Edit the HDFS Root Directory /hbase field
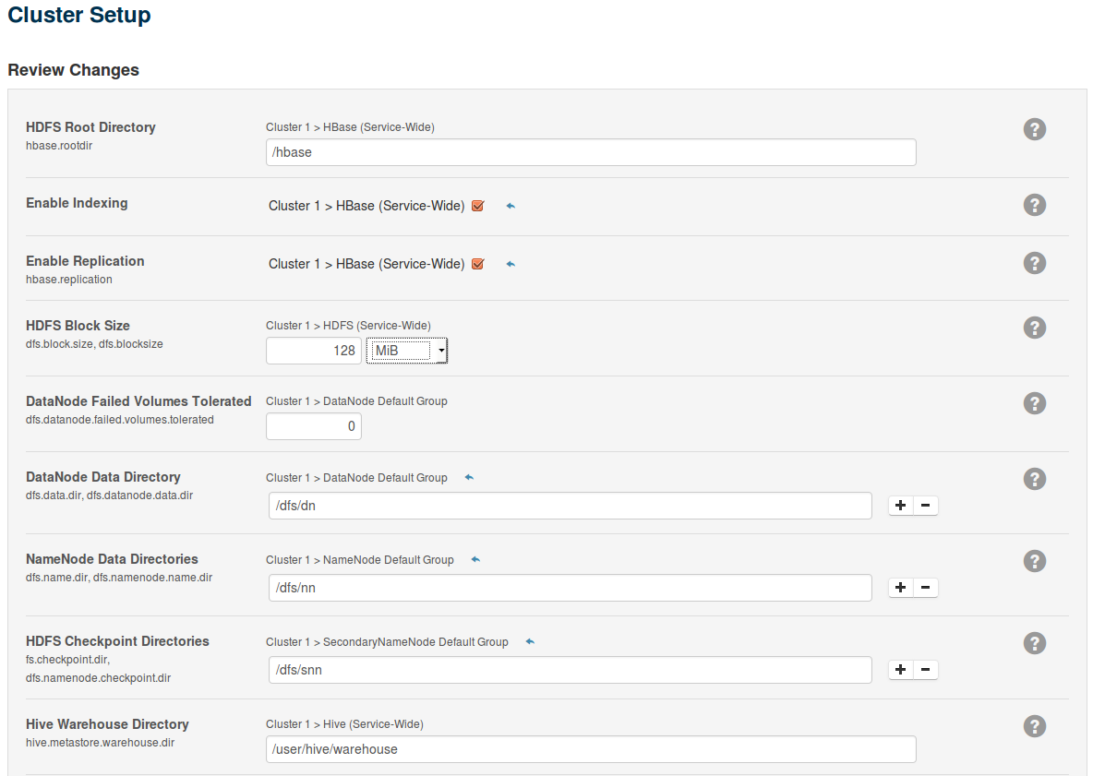Viewport: 1093px width, 776px height. click(591, 152)
